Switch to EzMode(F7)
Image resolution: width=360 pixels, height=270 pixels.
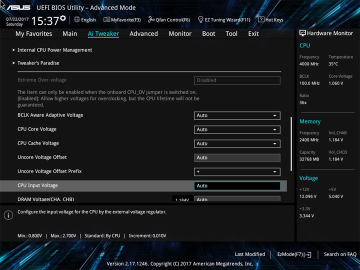(x=294, y=254)
